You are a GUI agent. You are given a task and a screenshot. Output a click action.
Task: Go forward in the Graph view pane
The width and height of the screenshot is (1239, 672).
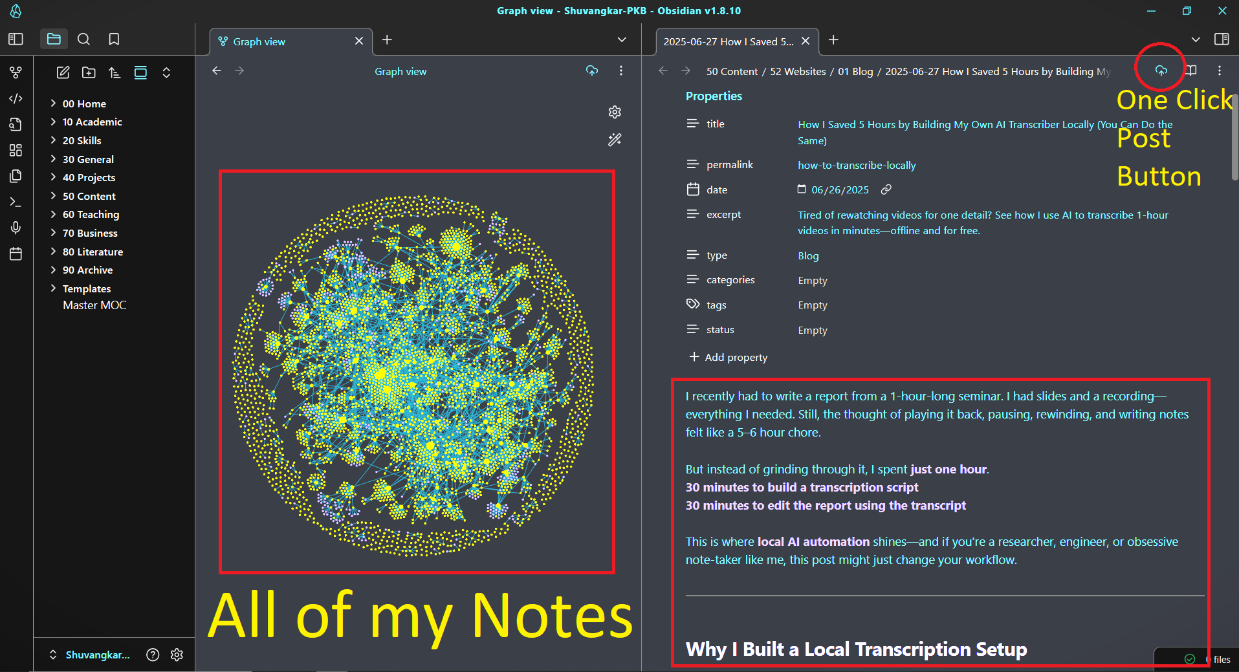point(239,70)
